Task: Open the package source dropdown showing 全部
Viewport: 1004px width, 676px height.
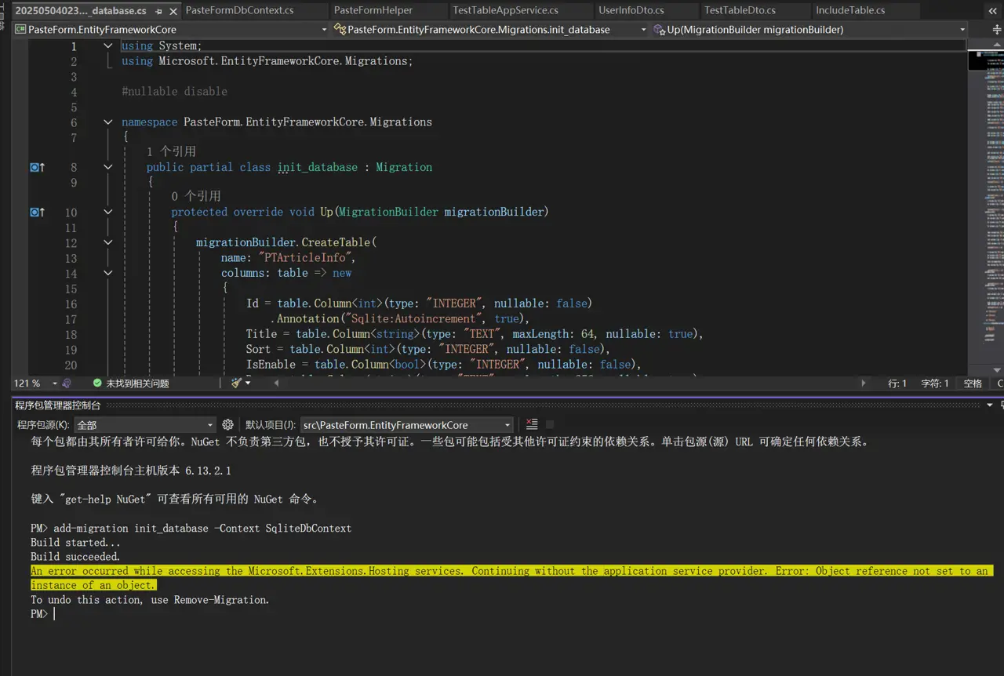Action: point(144,424)
